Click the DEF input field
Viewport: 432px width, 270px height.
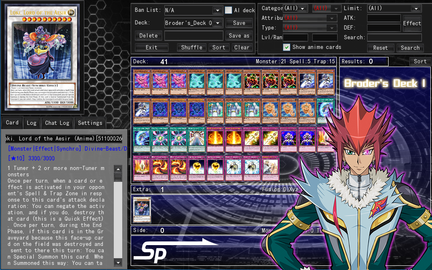384,27
